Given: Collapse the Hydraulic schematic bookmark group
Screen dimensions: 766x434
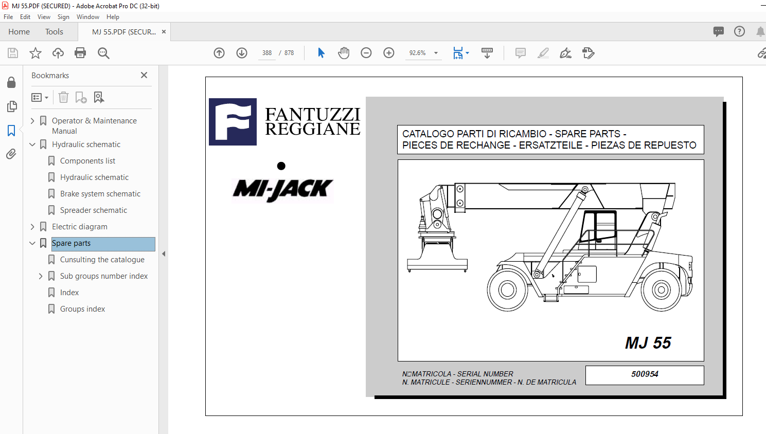Looking at the screenshot, I should coord(32,144).
